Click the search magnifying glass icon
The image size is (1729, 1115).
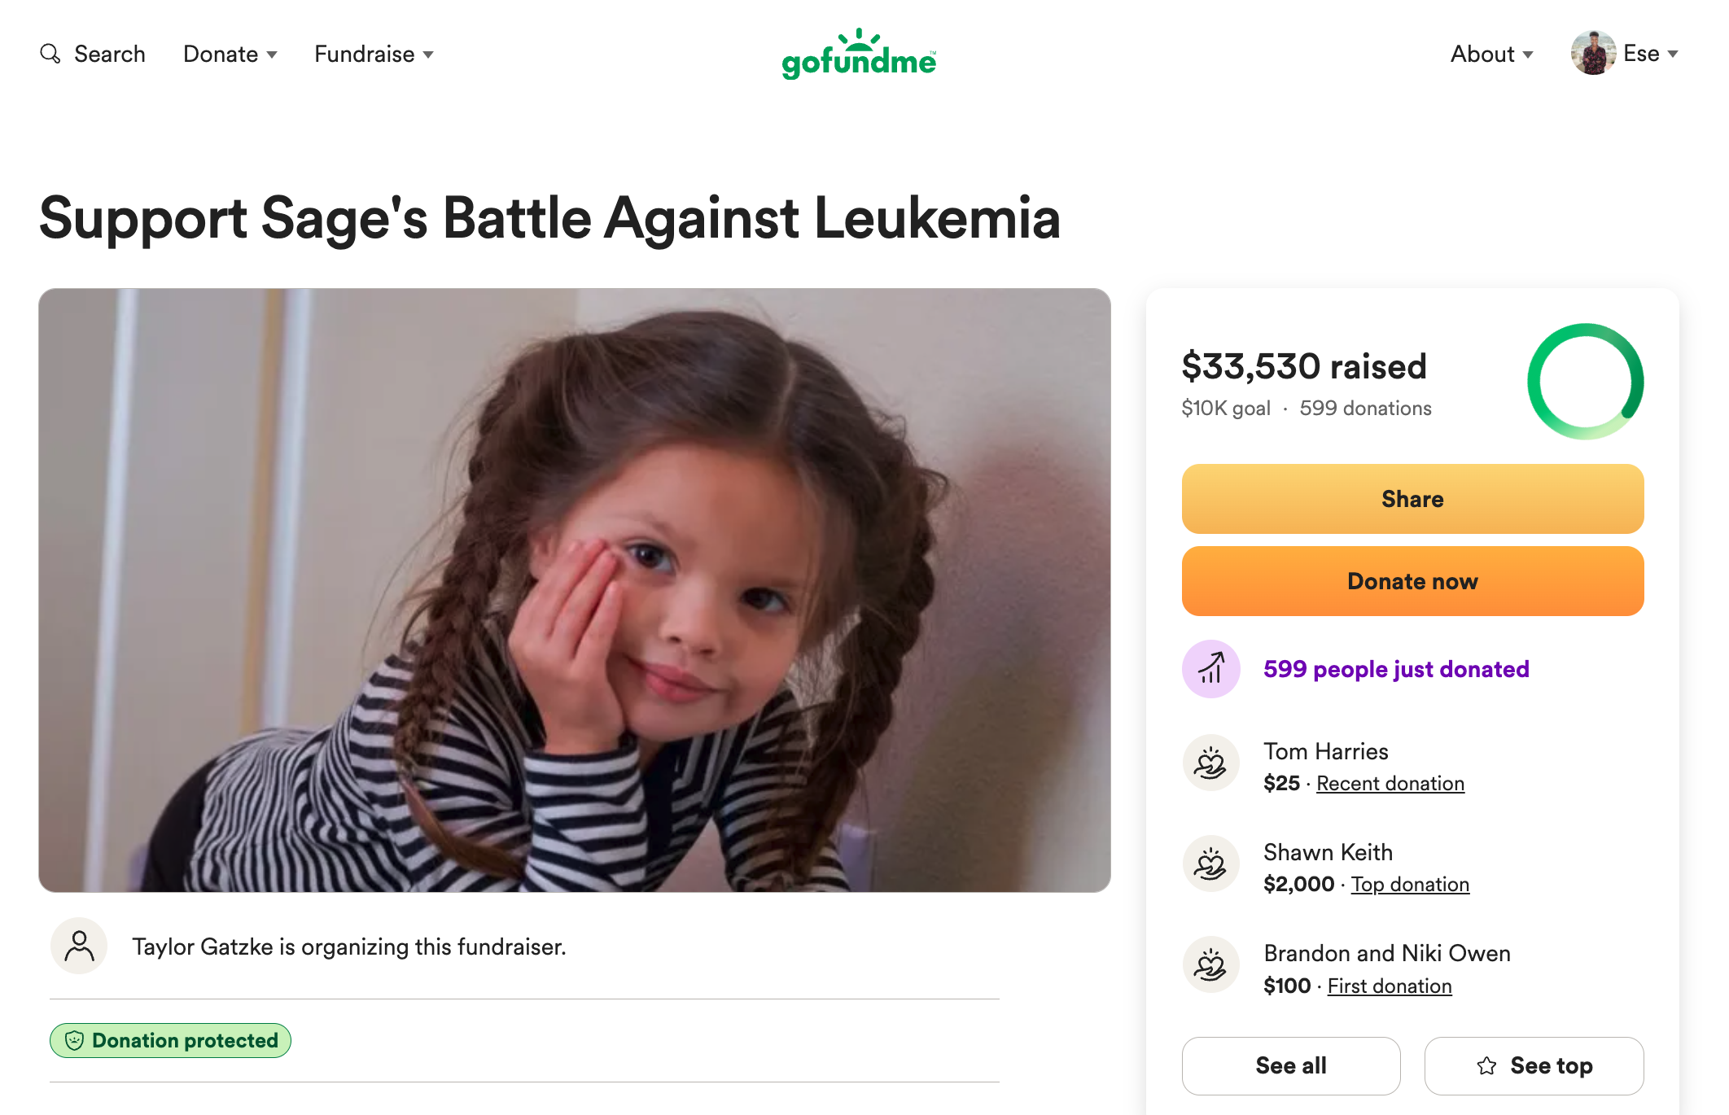click(x=50, y=54)
